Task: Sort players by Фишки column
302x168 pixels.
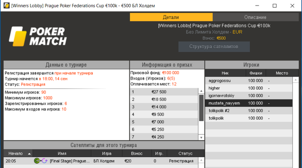Action: coord(256,73)
